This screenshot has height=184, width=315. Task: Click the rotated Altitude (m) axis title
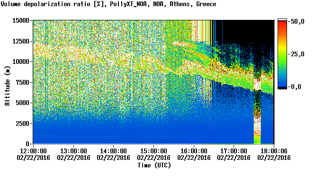tap(8, 86)
